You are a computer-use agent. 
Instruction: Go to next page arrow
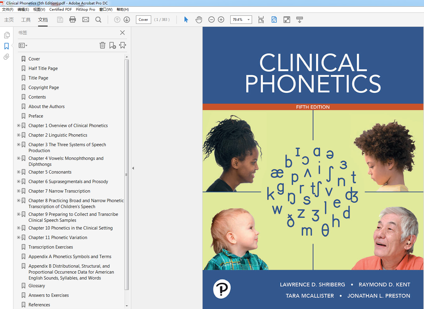(127, 20)
